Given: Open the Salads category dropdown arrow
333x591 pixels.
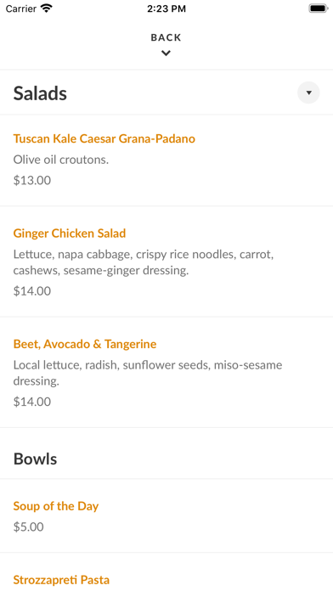Looking at the screenshot, I should tap(308, 93).
